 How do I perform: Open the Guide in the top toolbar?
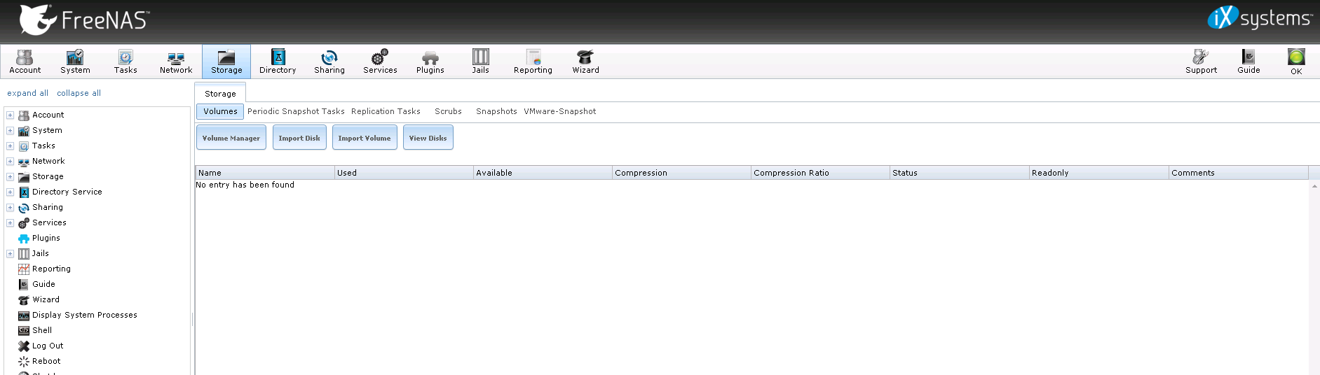(x=1248, y=62)
